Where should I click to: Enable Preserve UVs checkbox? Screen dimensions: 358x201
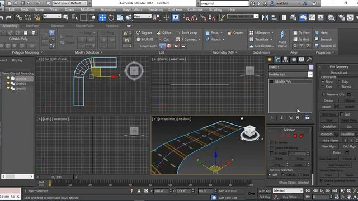[x=323, y=94]
